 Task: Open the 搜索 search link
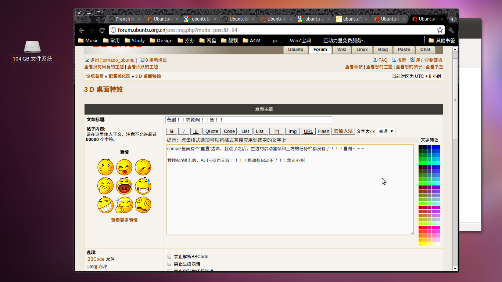coord(401,60)
